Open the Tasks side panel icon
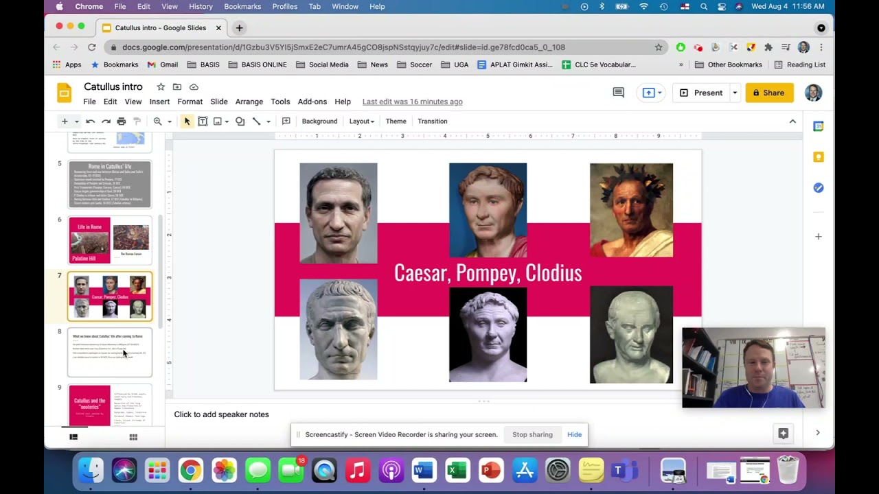The image size is (879, 494). [818, 188]
